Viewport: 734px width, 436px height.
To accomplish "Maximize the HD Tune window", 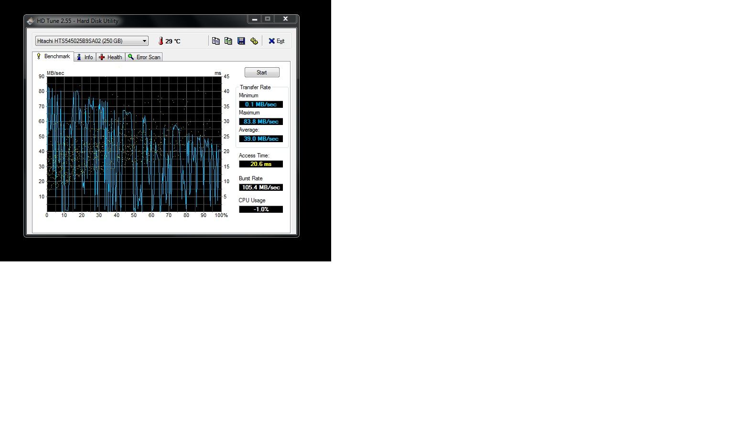I will [268, 19].
